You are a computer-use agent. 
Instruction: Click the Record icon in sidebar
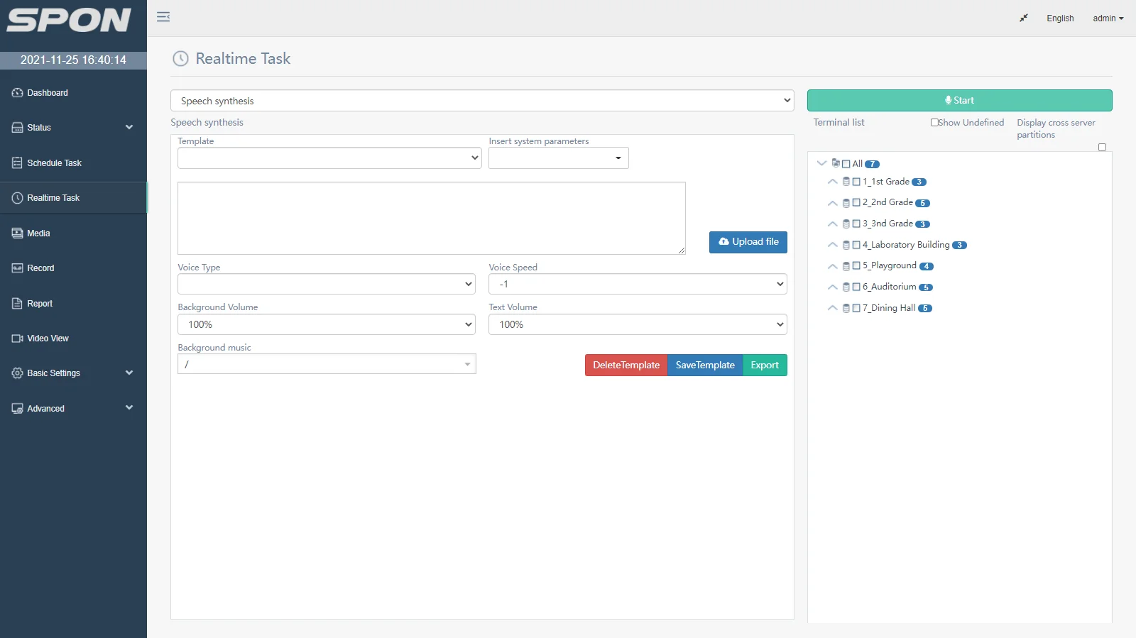tap(17, 268)
